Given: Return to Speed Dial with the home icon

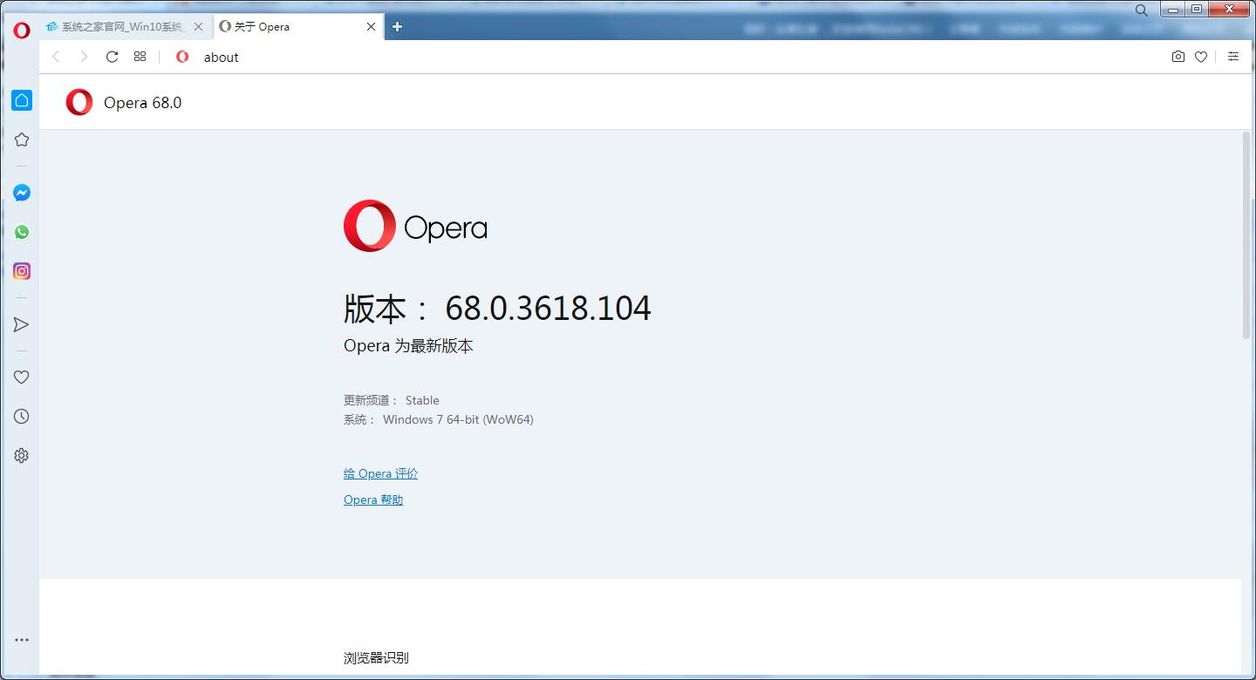Looking at the screenshot, I should click(x=21, y=99).
